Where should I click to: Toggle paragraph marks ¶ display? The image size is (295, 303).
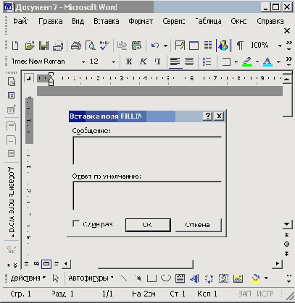pos(240,46)
